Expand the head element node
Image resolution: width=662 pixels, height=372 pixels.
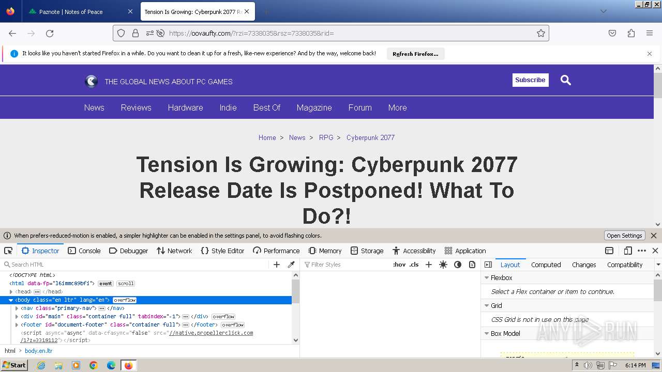click(11, 292)
